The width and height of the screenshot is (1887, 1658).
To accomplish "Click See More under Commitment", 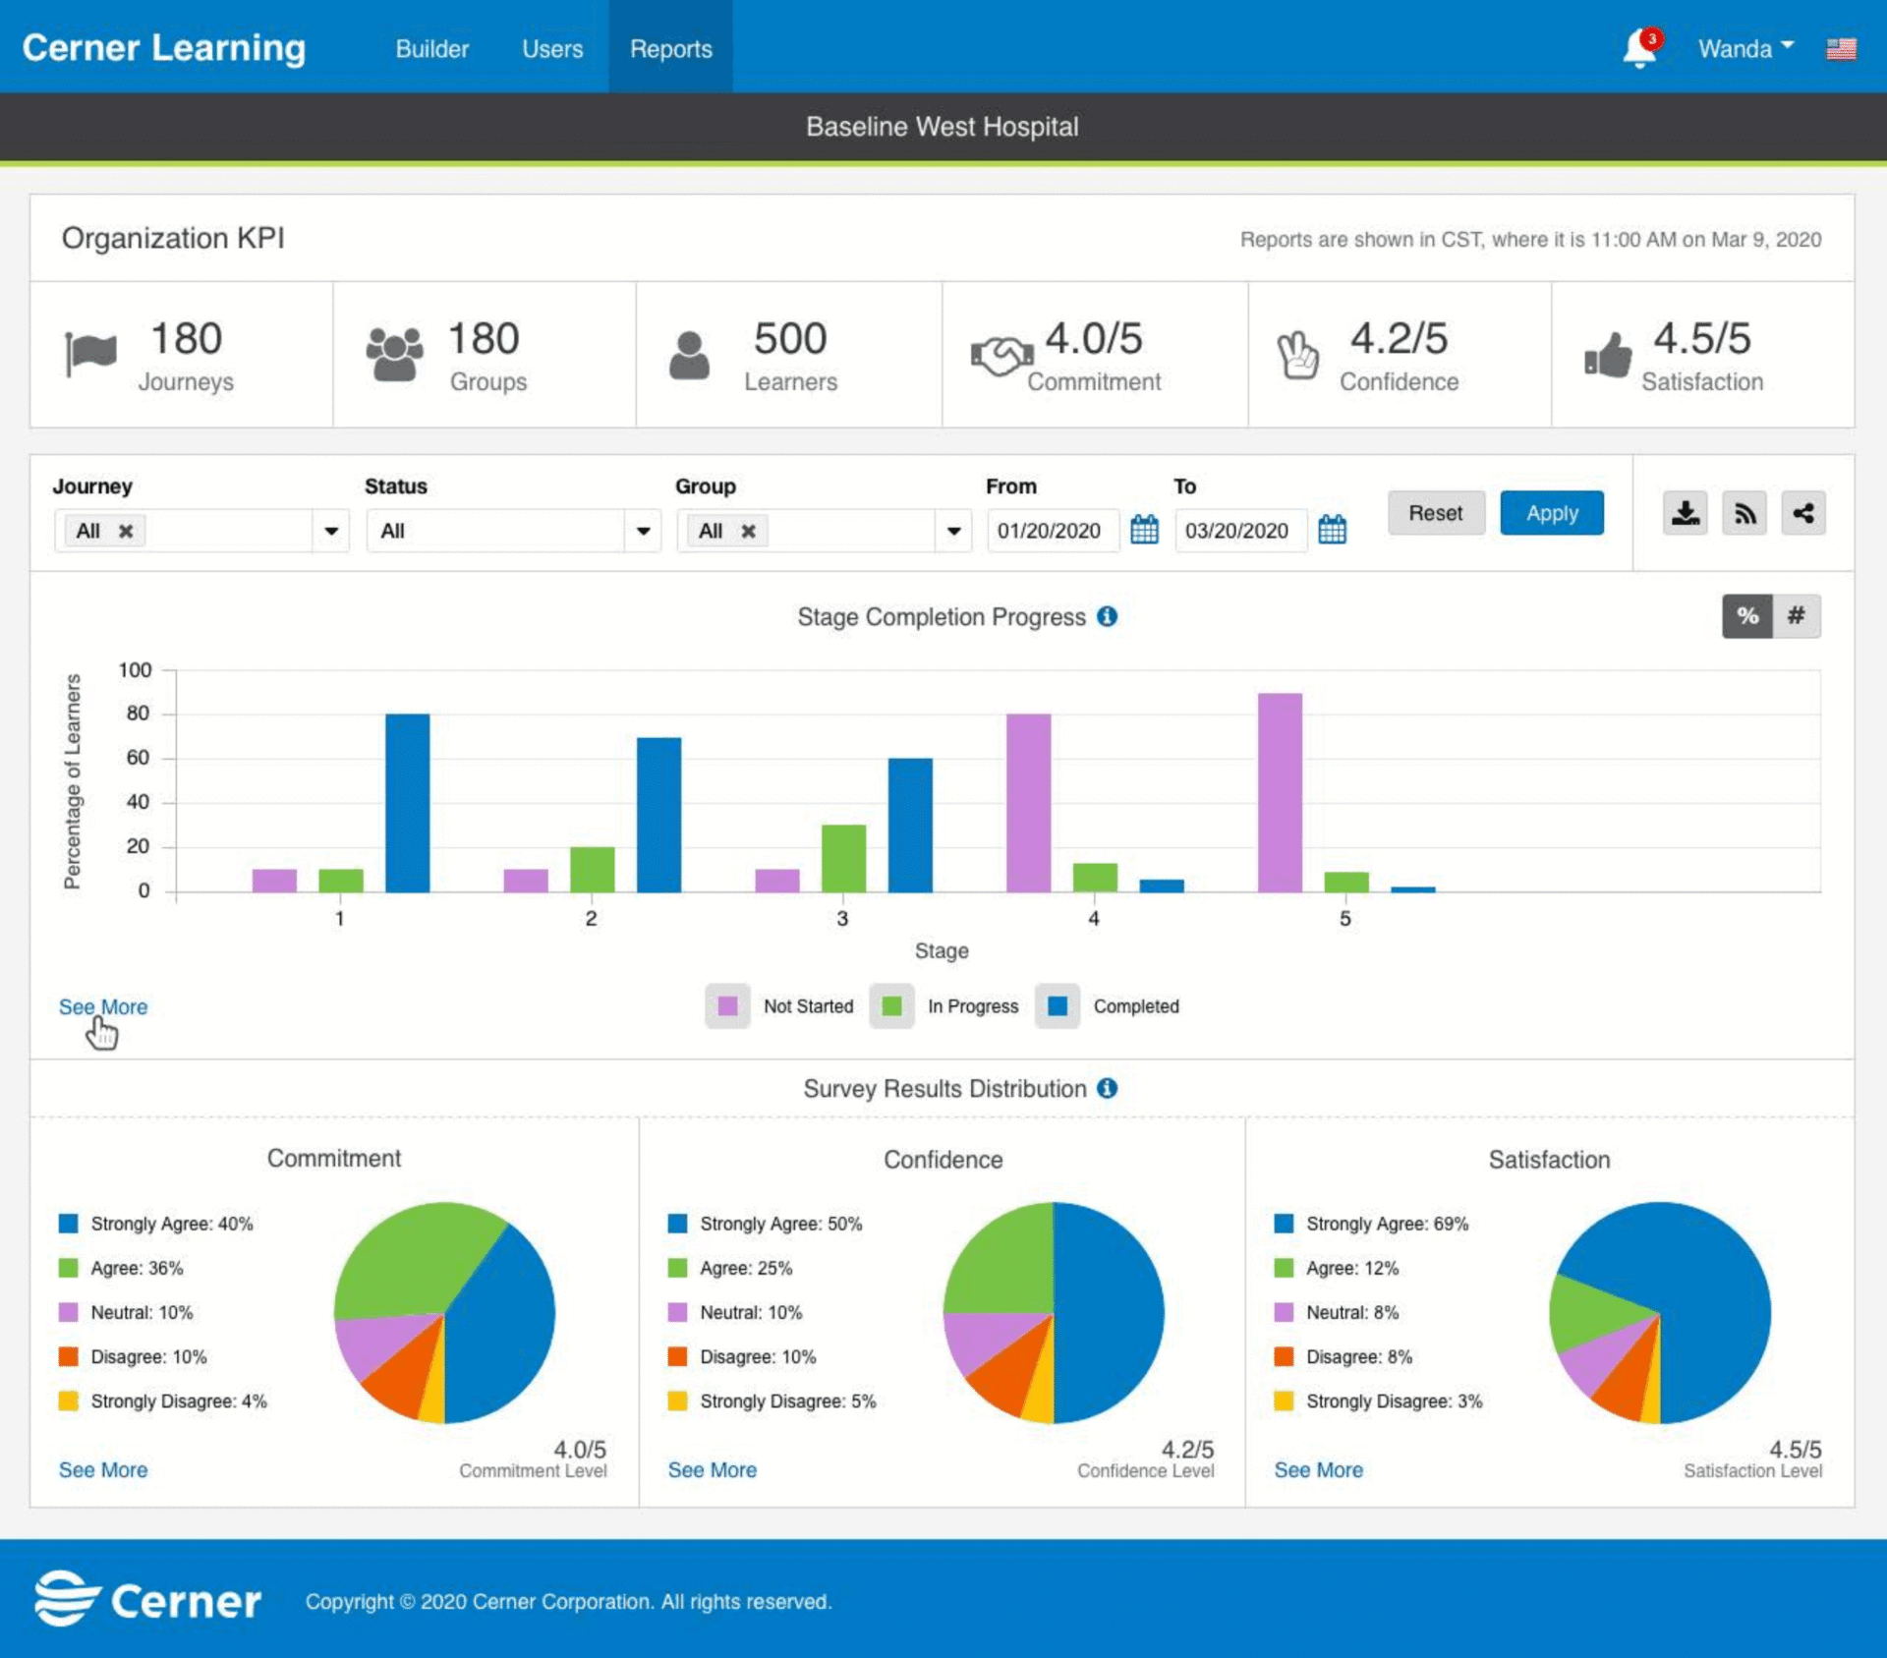I will coord(103,1469).
